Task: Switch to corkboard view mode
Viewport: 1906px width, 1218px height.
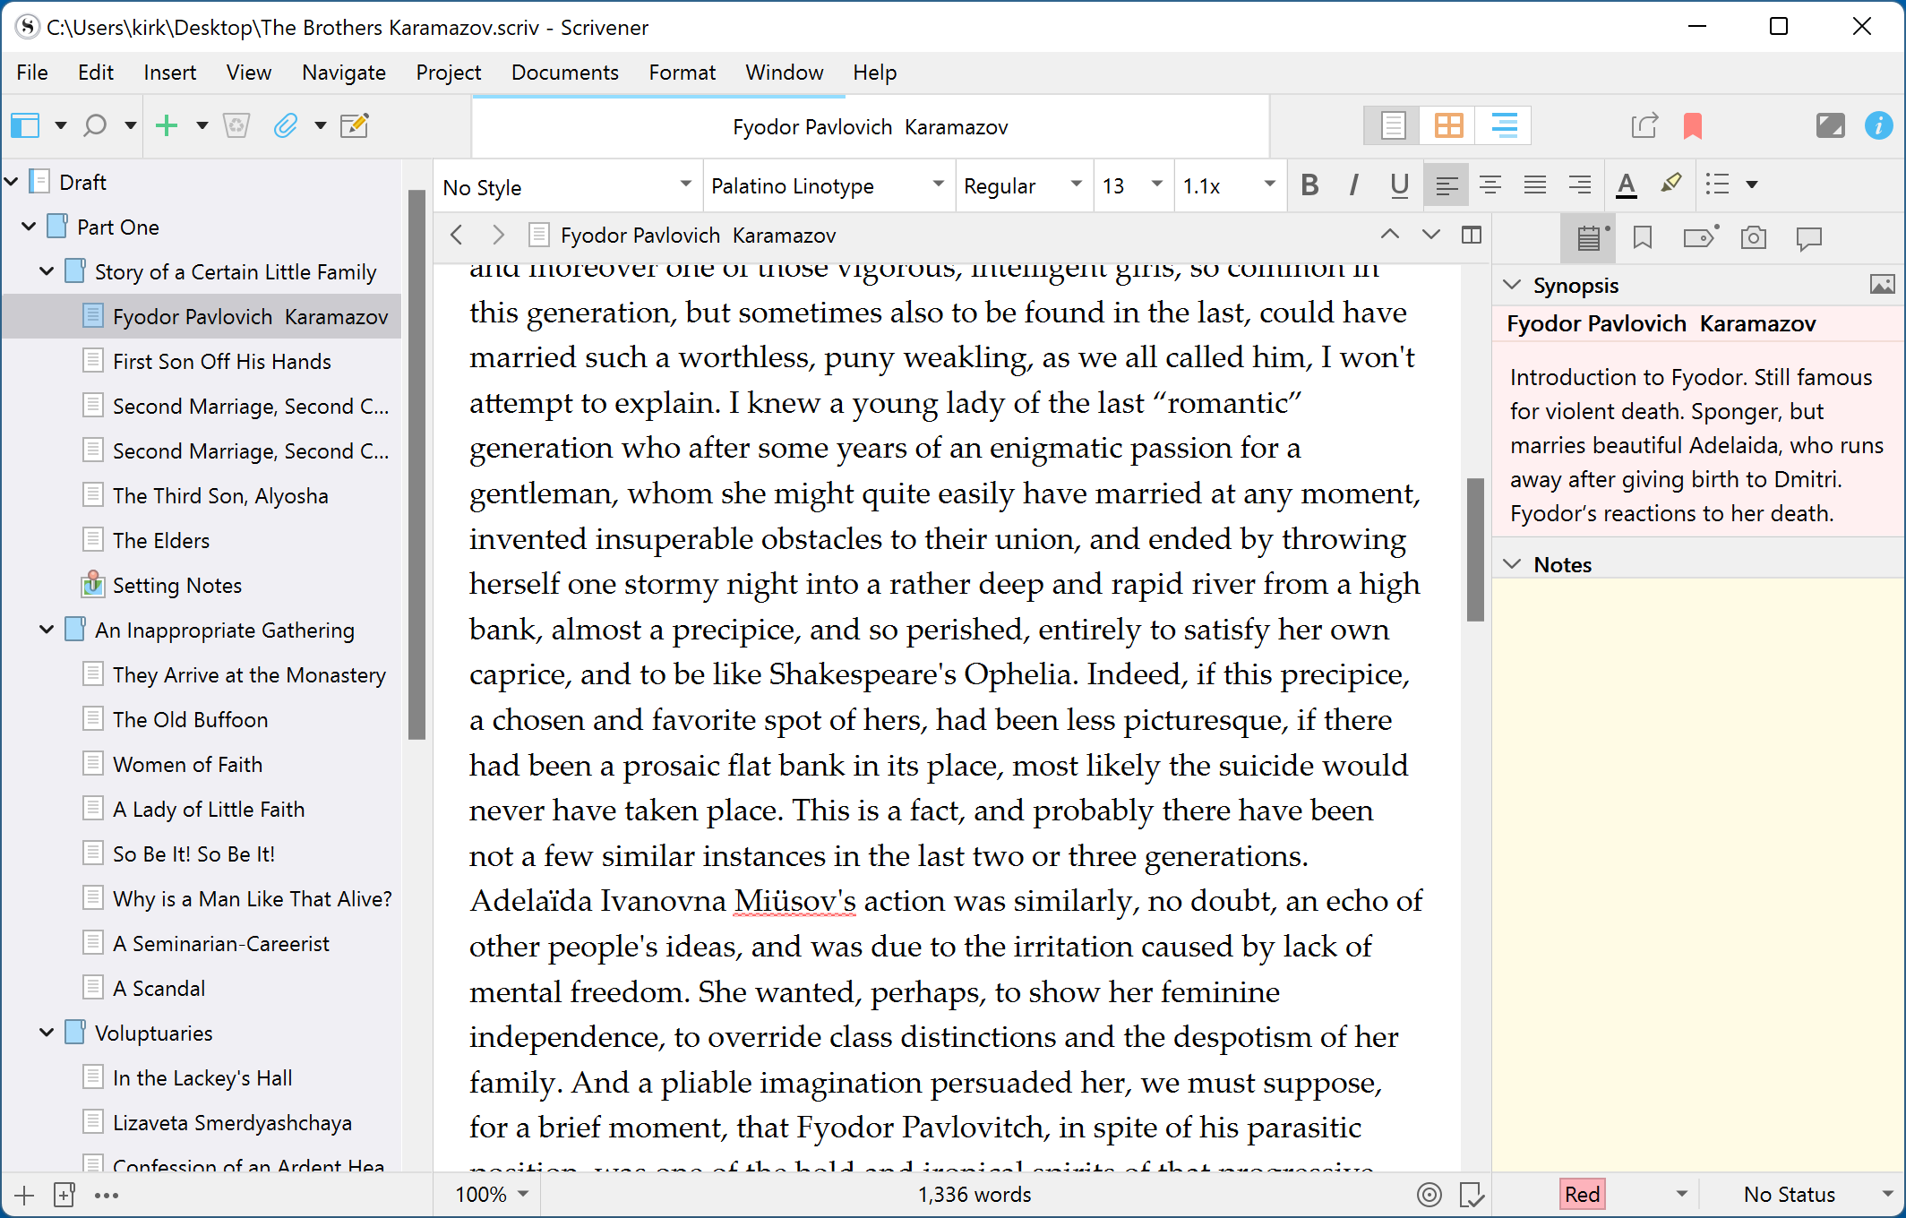Action: [x=1448, y=125]
